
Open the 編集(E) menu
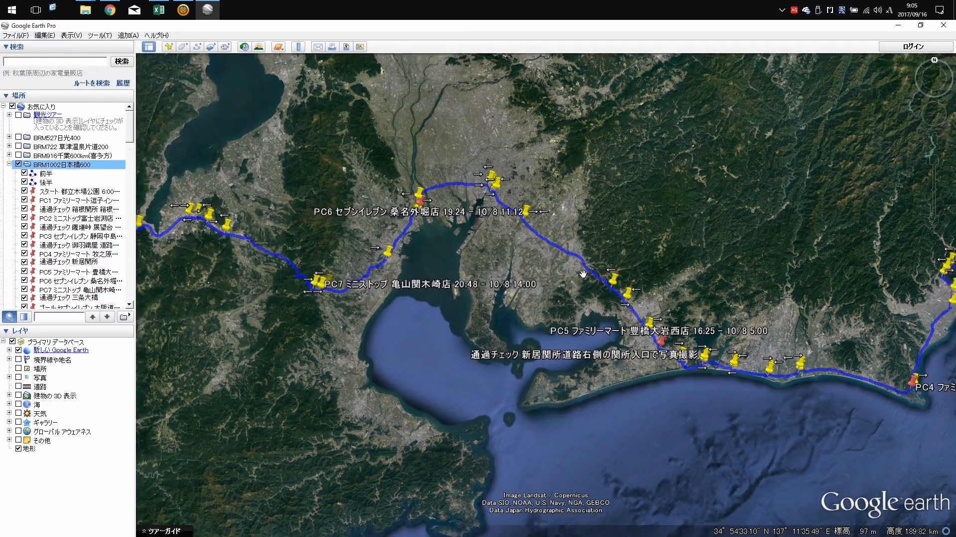pos(45,35)
